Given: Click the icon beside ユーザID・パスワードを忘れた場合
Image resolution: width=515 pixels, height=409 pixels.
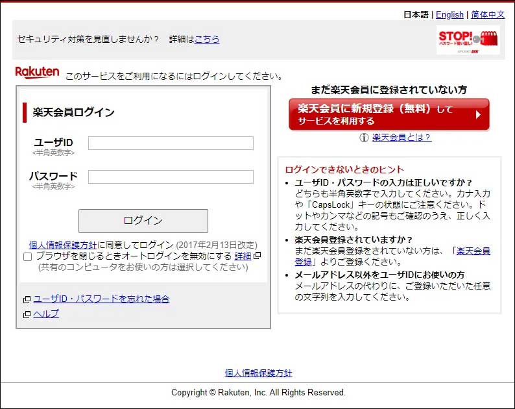Looking at the screenshot, I should (27, 299).
